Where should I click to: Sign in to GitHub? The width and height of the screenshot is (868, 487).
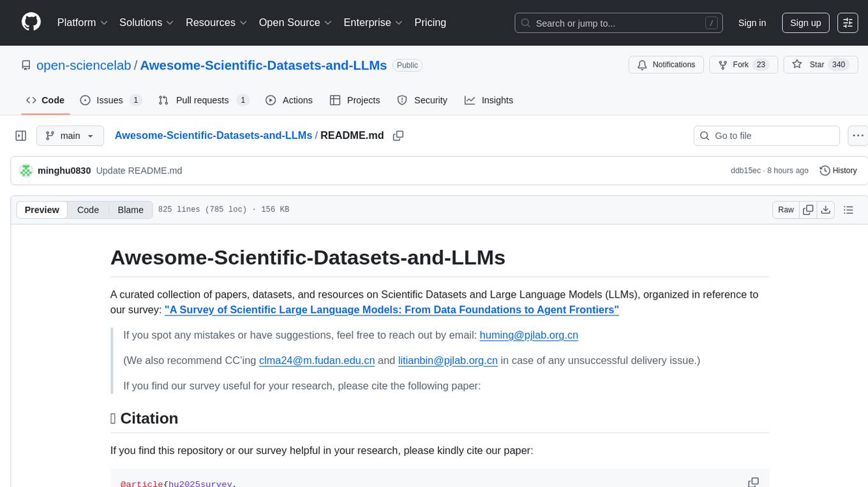pos(752,23)
